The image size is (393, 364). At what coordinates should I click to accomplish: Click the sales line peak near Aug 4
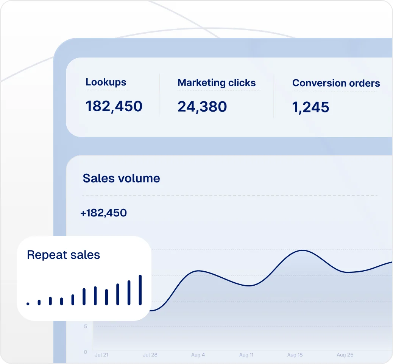[198, 271]
